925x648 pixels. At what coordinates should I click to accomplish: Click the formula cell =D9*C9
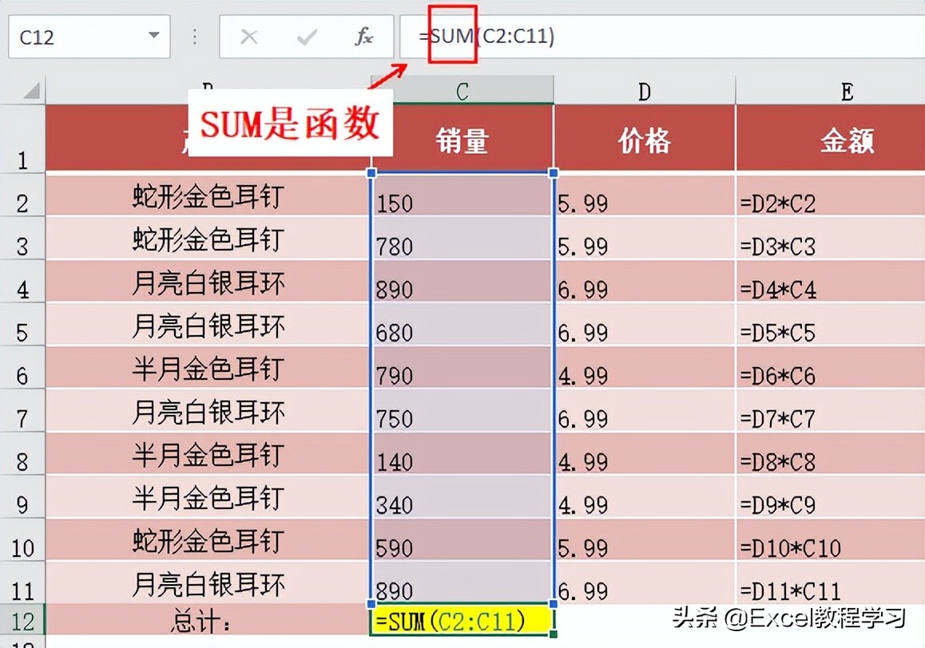tap(831, 496)
